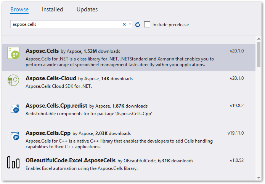
Task: Select the Aspose.Cells package title
Action: 42,51
